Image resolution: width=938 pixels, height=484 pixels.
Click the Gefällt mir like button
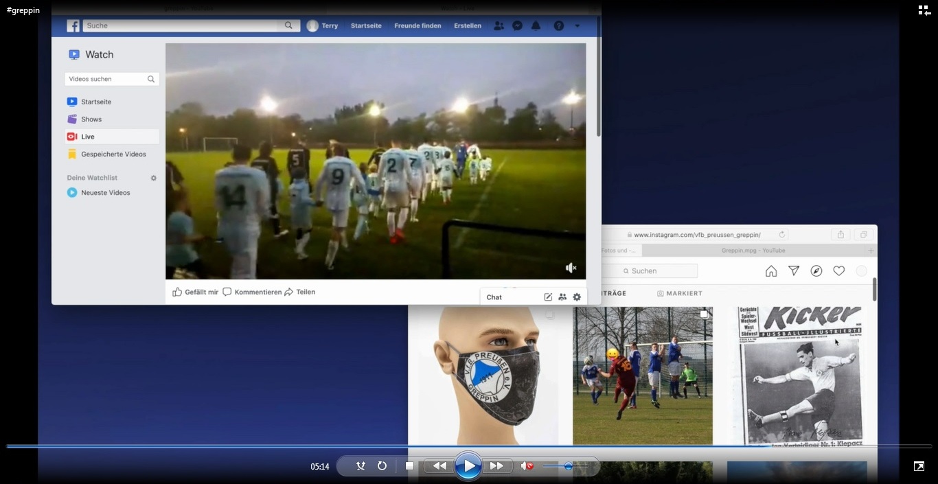point(195,292)
